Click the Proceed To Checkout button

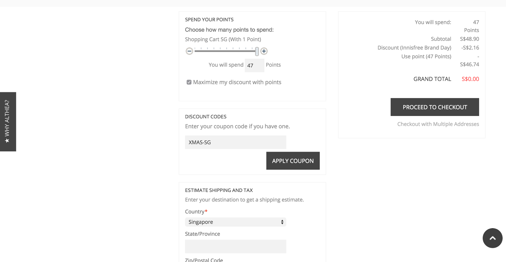pos(435,107)
